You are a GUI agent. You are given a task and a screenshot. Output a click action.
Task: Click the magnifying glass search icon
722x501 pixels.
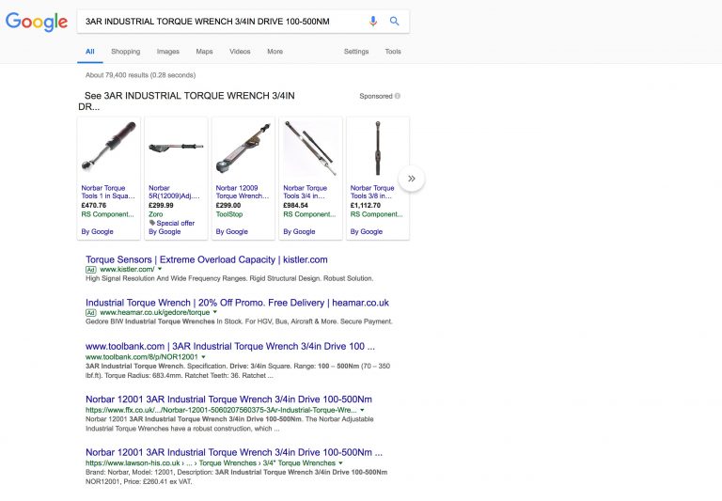pos(394,22)
